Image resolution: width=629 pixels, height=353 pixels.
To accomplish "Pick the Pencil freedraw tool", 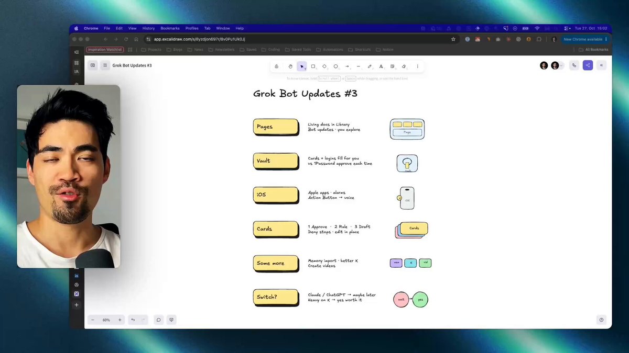I will (x=370, y=66).
